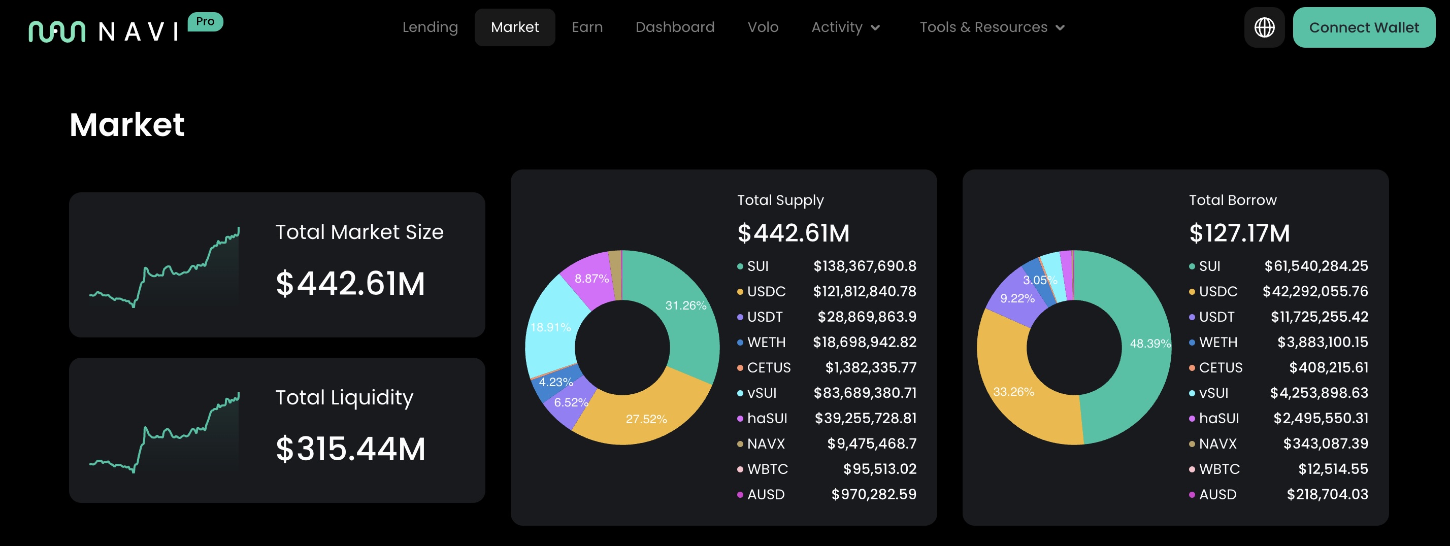Click vSUI legend dot in Total Supply
Viewport: 1450px width, 546px height.
click(x=740, y=394)
